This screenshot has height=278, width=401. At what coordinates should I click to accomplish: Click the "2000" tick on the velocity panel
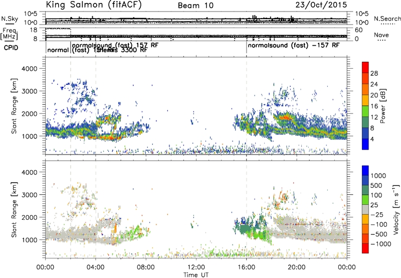point(29,217)
